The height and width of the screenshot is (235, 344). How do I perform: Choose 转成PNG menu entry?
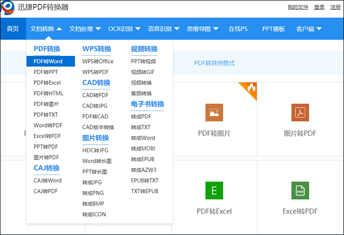click(93, 193)
